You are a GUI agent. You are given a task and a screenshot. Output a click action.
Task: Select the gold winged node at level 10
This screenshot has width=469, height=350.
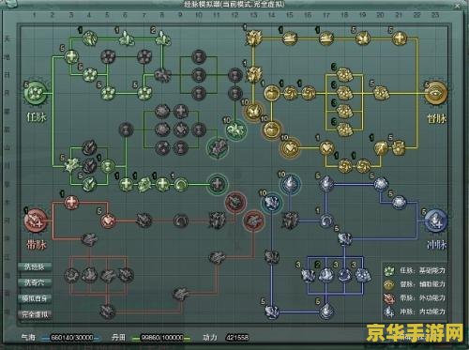tap(253, 111)
